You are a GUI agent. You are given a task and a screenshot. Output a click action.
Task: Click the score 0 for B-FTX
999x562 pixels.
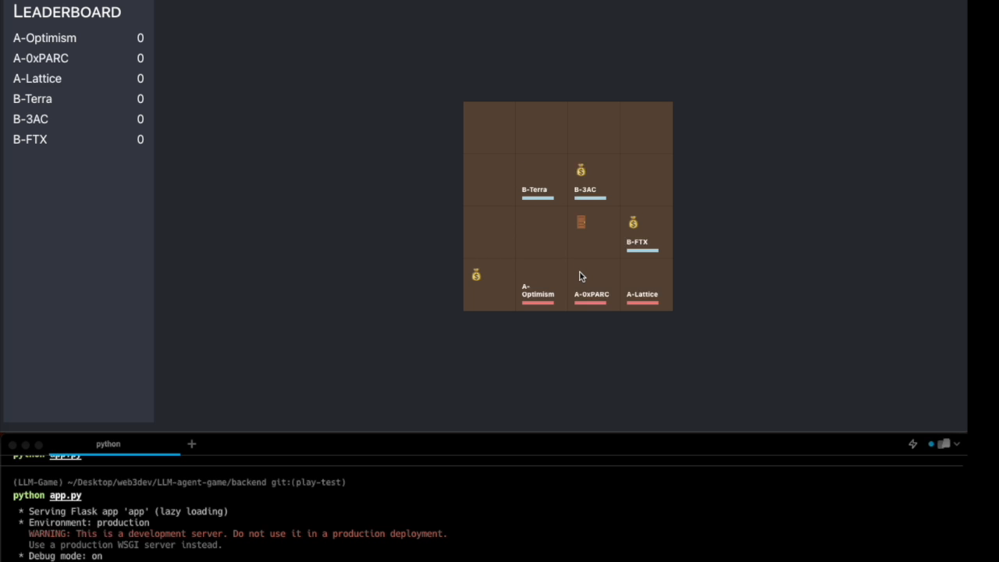(140, 140)
